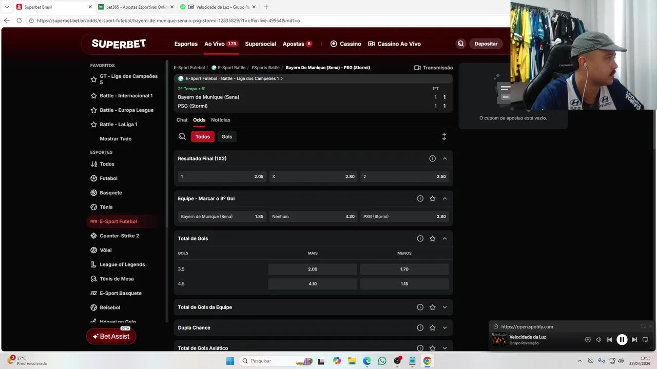Open the search icon in Superbet header
Image resolution: width=657 pixels, height=369 pixels.
(x=461, y=44)
